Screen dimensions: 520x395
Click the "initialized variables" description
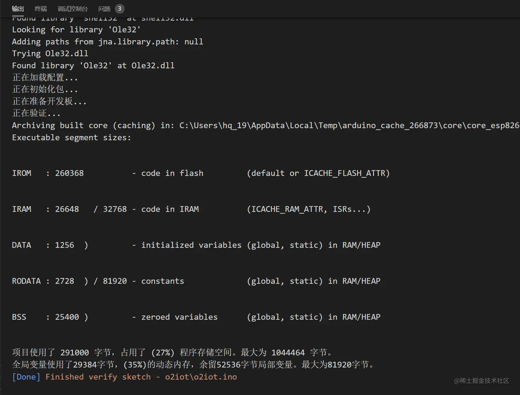(192, 245)
